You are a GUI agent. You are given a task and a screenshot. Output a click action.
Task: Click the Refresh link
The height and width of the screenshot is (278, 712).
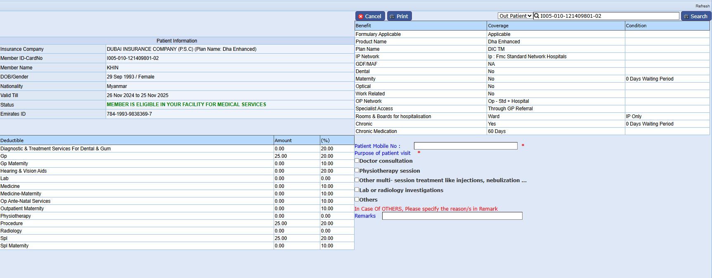point(702,6)
